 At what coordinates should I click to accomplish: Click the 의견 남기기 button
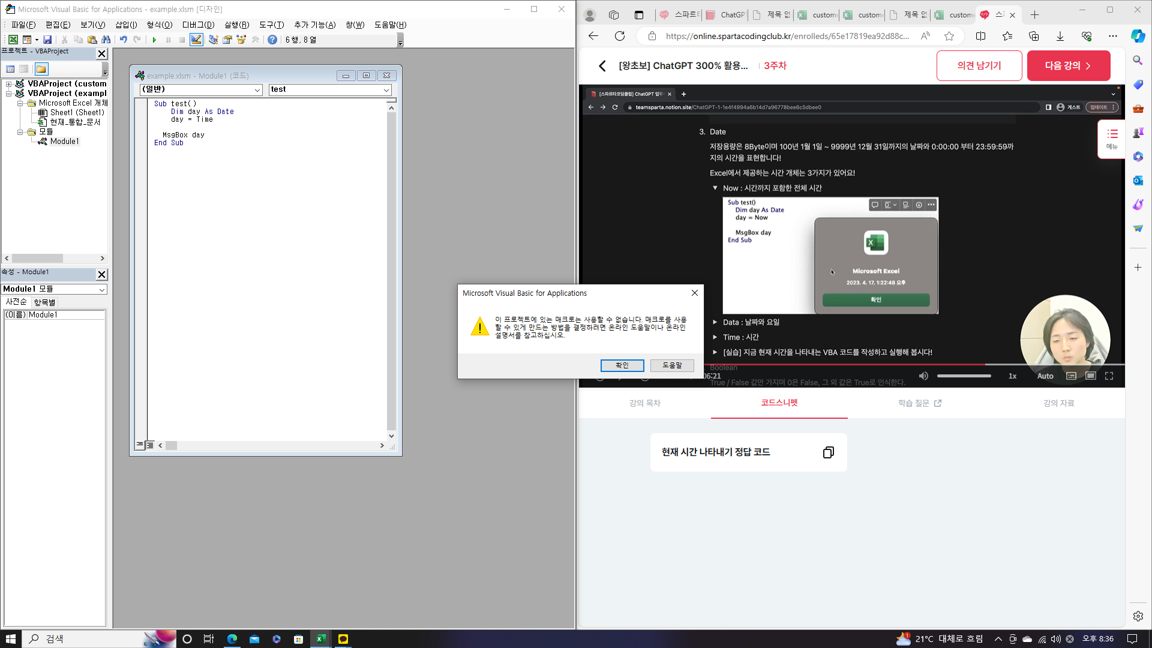979,65
